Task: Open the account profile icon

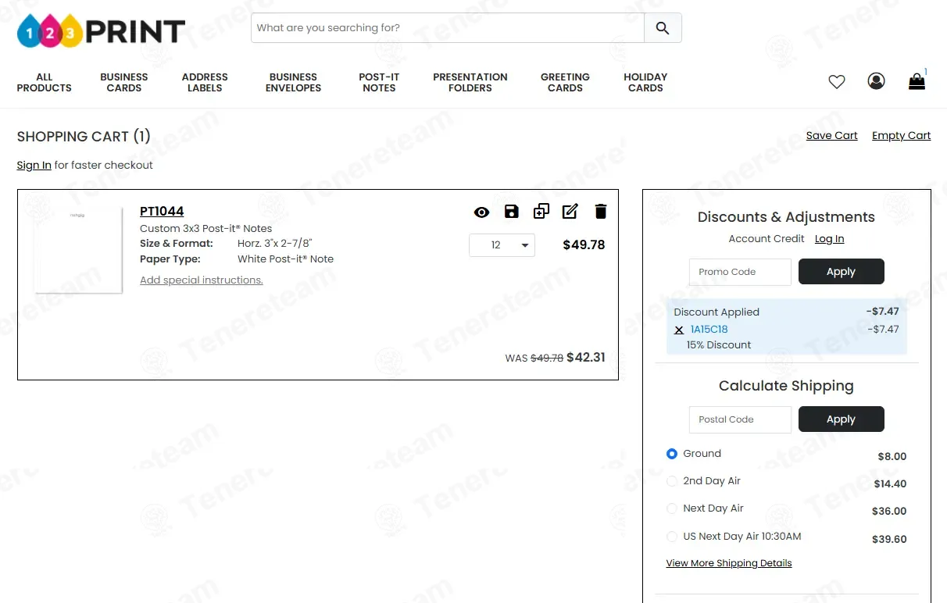Action: coord(876,81)
